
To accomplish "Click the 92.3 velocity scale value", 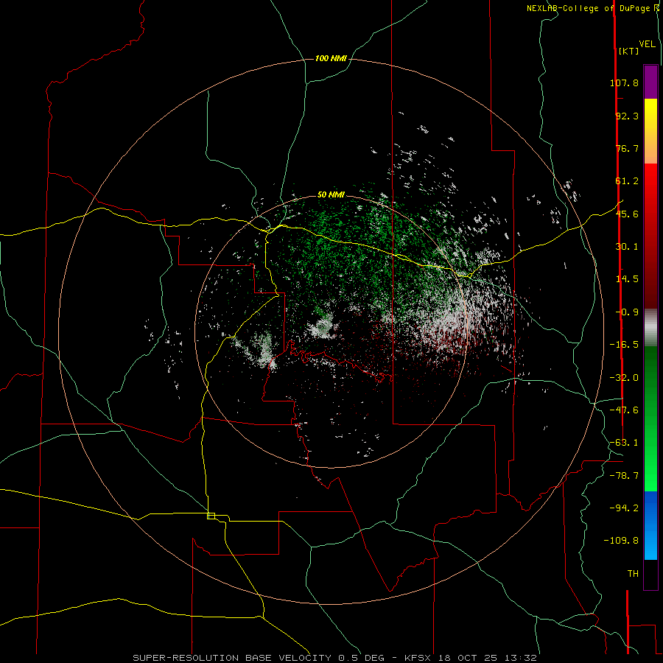I will pos(627,116).
